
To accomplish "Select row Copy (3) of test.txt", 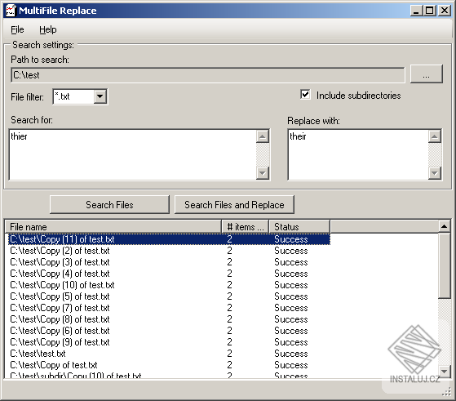I will (x=169, y=262).
